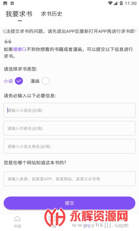
Task: Tap the Wi-Fi signal icon
Action: 110,3
